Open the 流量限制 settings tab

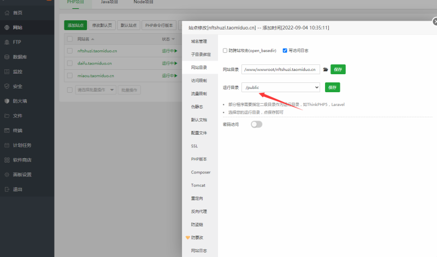tap(199, 93)
